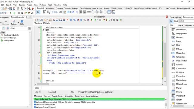Viewport: 194px width, 109px height.
Task: Open the Tools menu
Action: point(50,5)
